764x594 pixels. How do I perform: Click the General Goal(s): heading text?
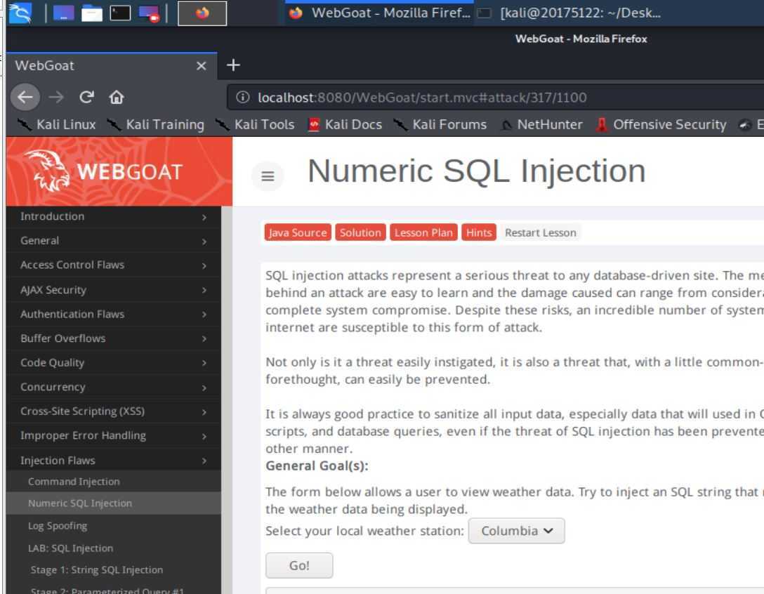[x=317, y=466]
